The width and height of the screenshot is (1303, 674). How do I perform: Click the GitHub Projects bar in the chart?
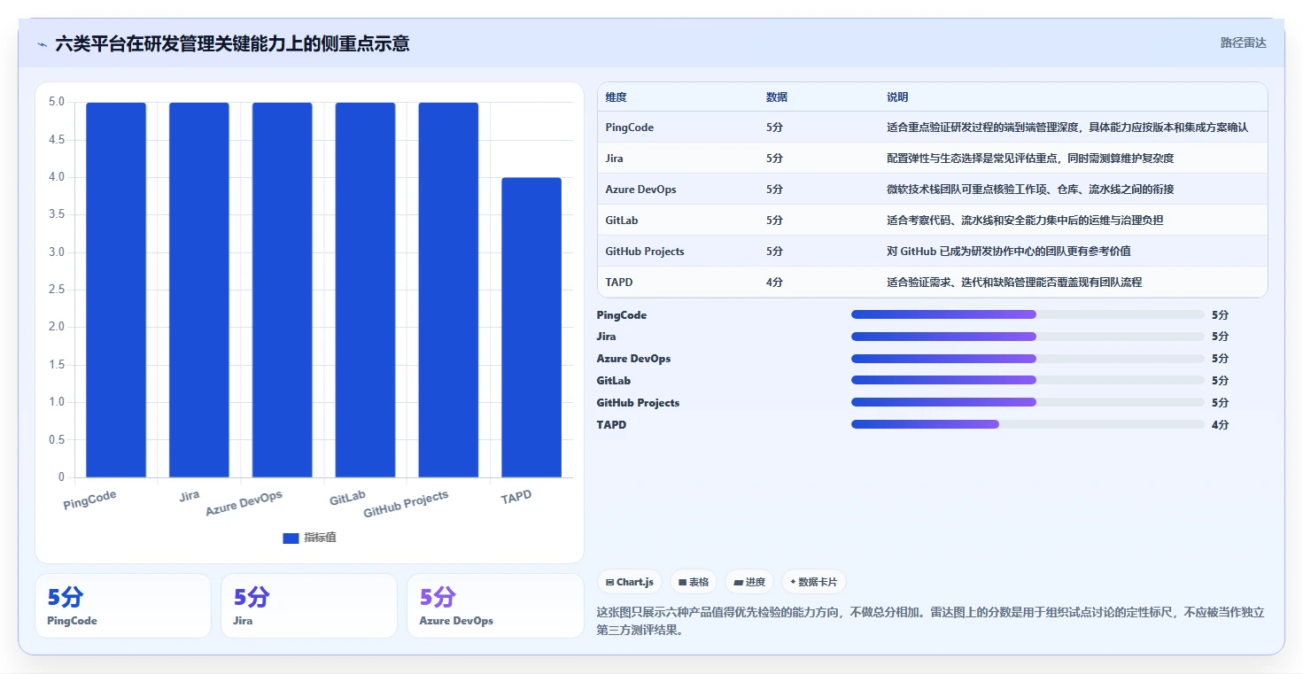click(448, 290)
